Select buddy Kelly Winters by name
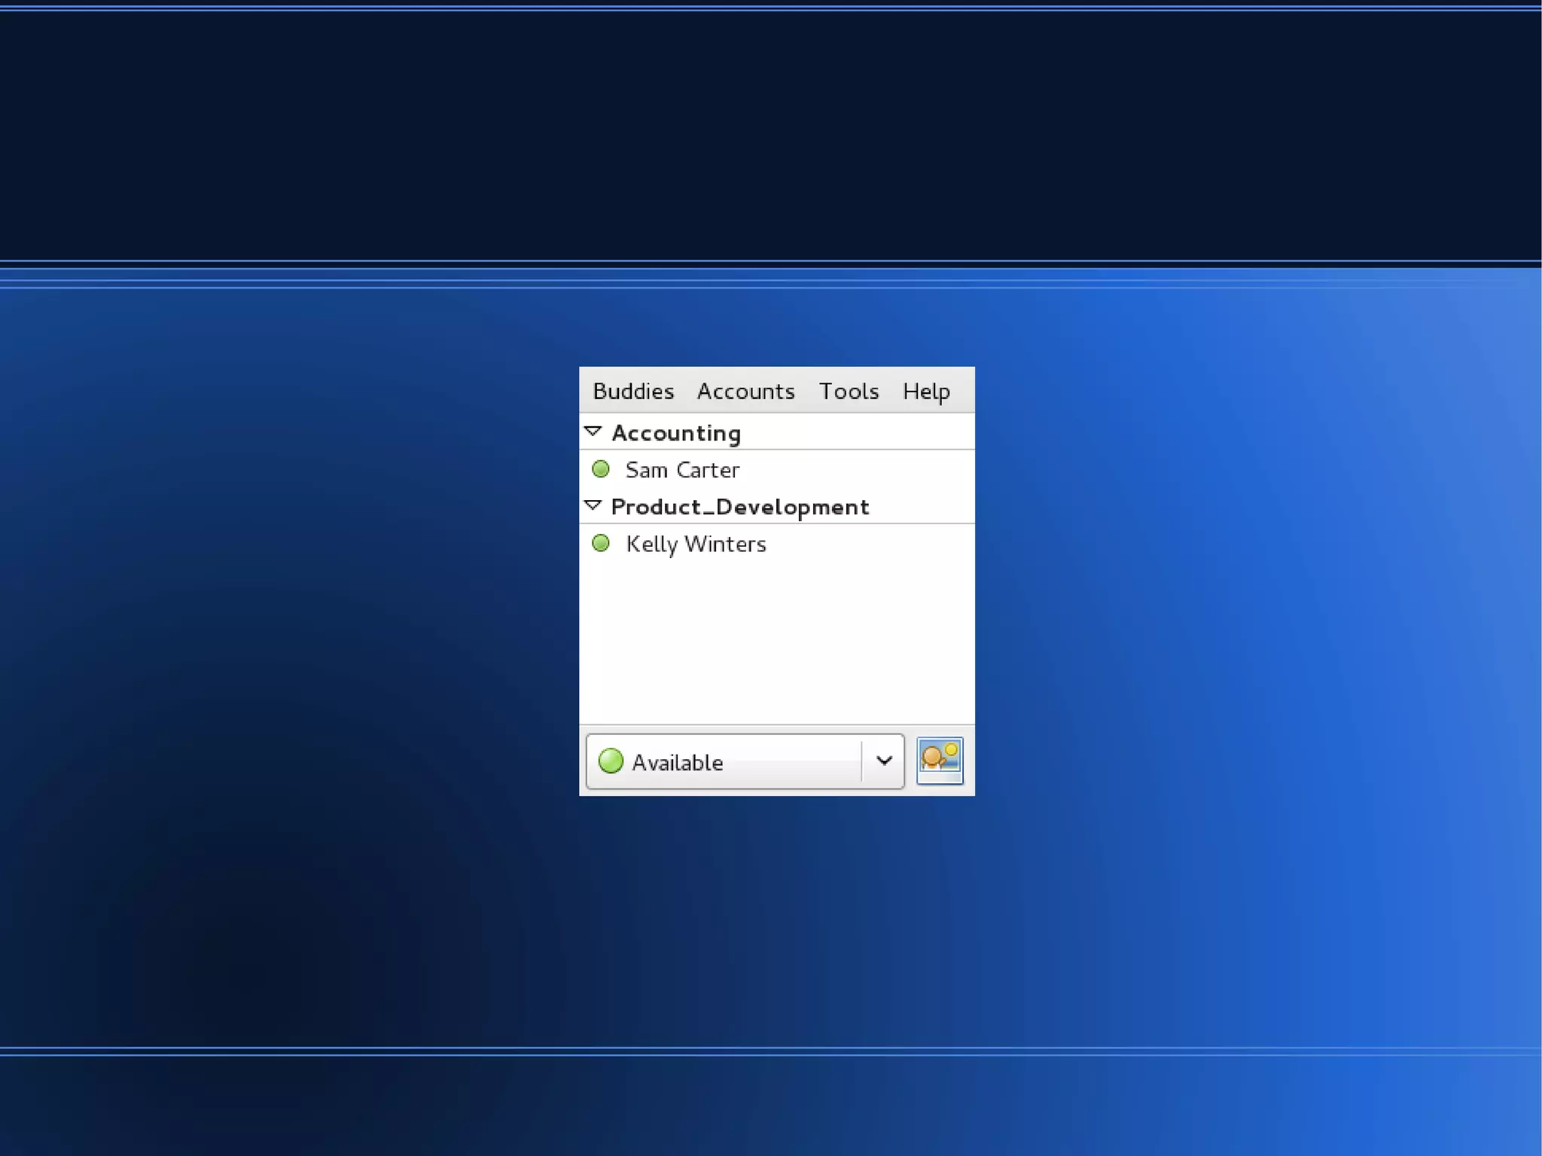The image size is (1542, 1156). click(696, 544)
